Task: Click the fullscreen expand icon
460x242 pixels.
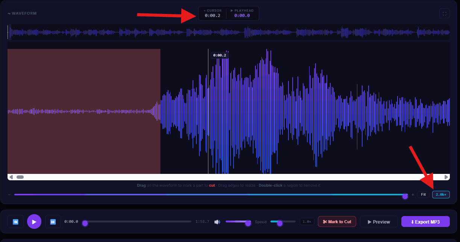Action: coord(445,14)
